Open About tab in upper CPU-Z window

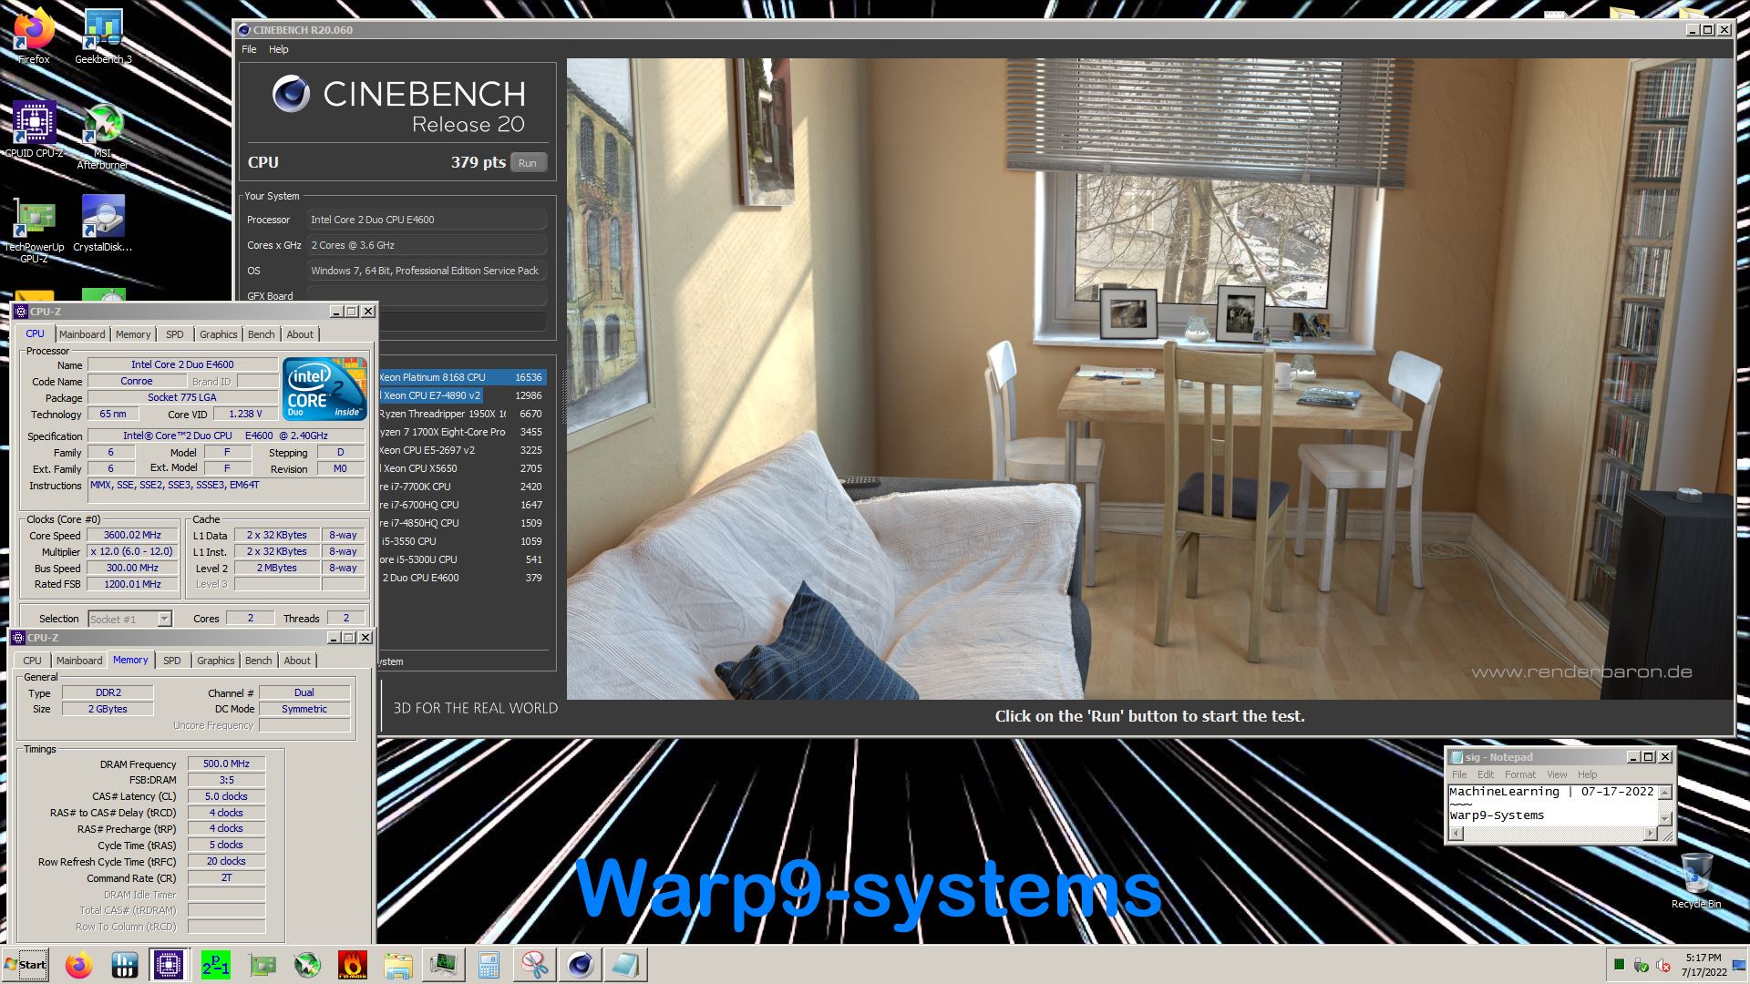(300, 334)
